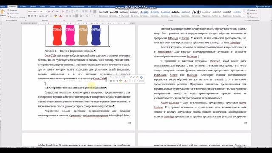Viewport: 272px width, 153px height.
Task: Click the Tell Me search box
Action: (105, 7)
